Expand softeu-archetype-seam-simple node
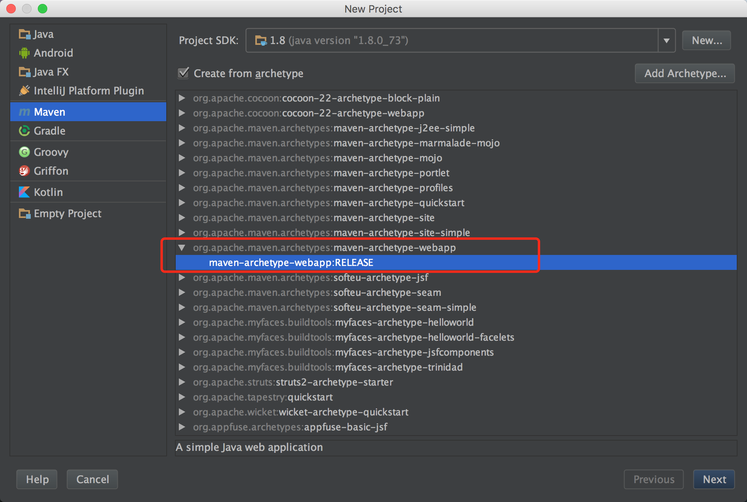This screenshot has width=747, height=502. coord(182,307)
